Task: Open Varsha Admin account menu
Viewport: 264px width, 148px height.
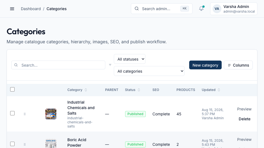Action: click(234, 9)
